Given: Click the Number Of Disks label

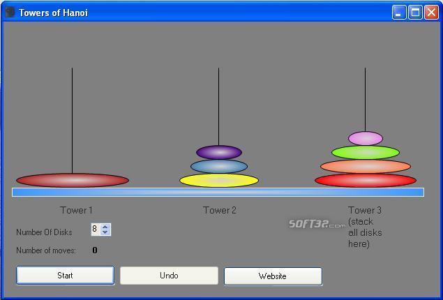Looking at the screenshot, I should click(x=44, y=232).
